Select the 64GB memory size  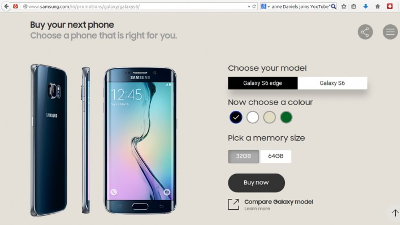pyautogui.click(x=276, y=156)
